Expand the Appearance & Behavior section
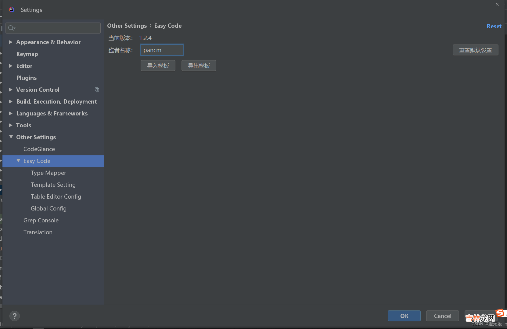The height and width of the screenshot is (329, 507). point(11,42)
